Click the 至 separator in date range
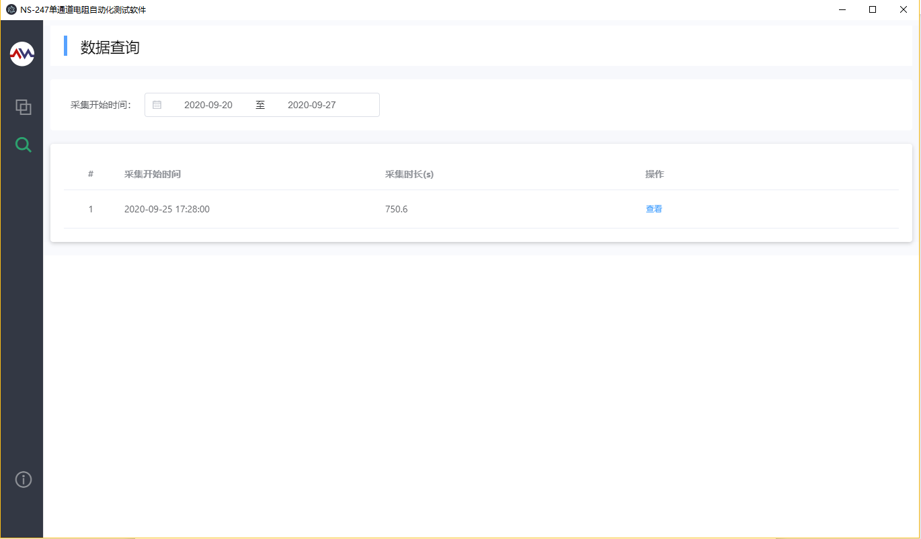This screenshot has width=921, height=539. [x=260, y=105]
